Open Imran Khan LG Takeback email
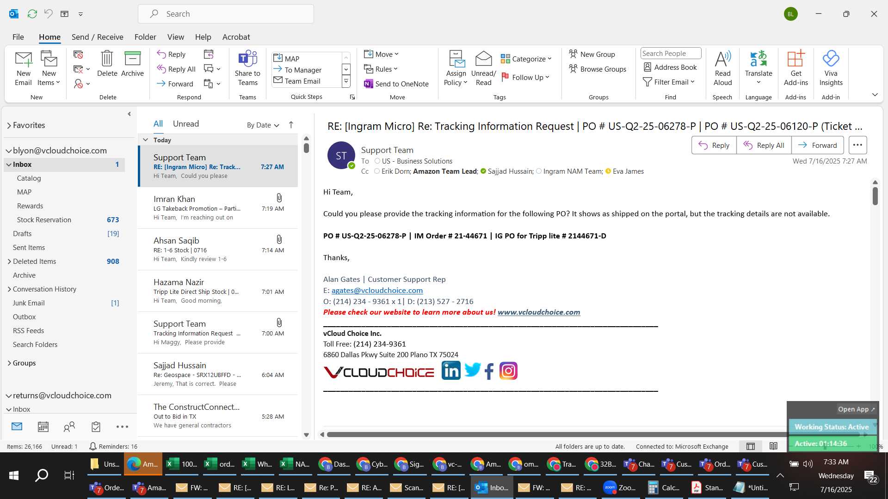This screenshot has height=499, width=888. click(x=218, y=208)
